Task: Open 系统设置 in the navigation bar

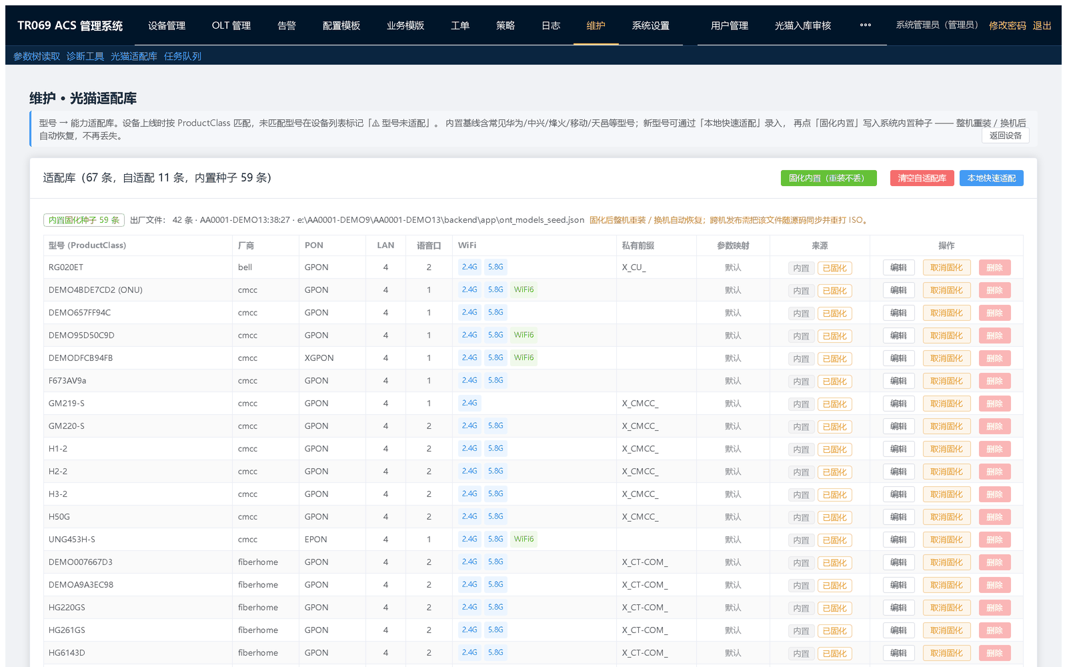Action: point(651,25)
